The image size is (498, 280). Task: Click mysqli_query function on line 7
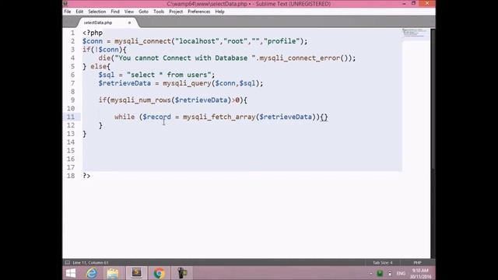click(x=187, y=83)
